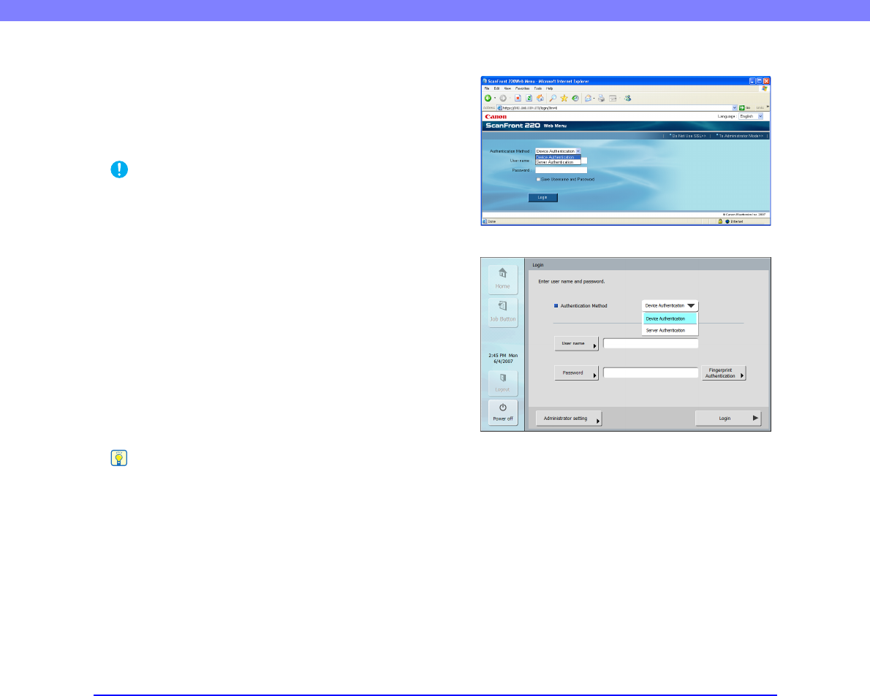Click the touch panel password text field

[651, 373]
